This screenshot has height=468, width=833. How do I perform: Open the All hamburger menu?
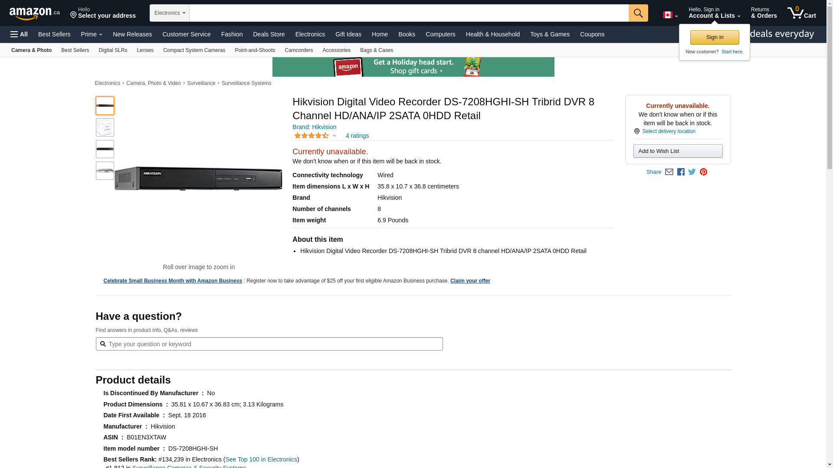tap(19, 34)
